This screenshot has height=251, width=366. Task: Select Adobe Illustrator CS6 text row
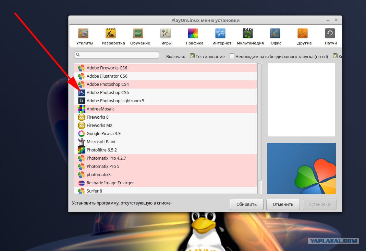(166, 76)
